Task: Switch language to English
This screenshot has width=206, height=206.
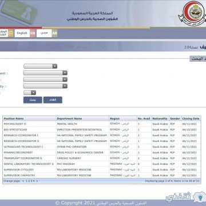Action: (x=22, y=33)
